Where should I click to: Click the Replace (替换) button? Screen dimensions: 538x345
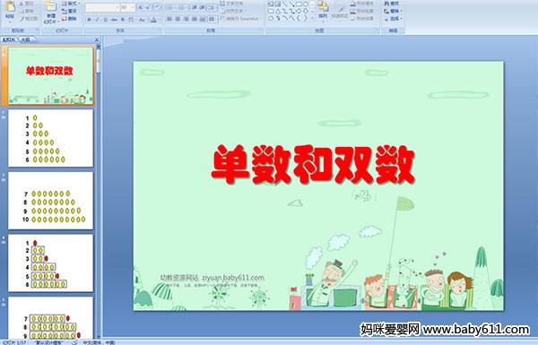point(392,12)
